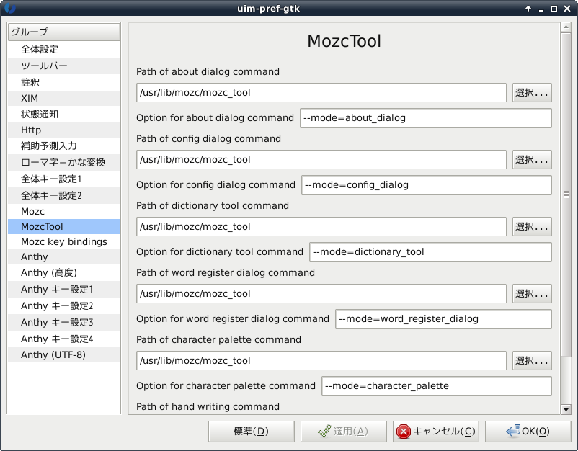
Task: Confirm settings with OK(O) button
Action: (528, 432)
